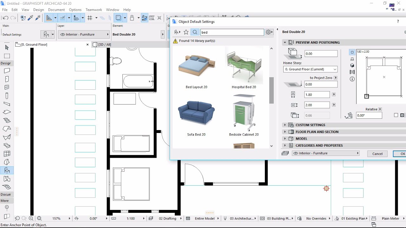Click help question mark in dialog
406x228 pixels.
[x=398, y=22]
